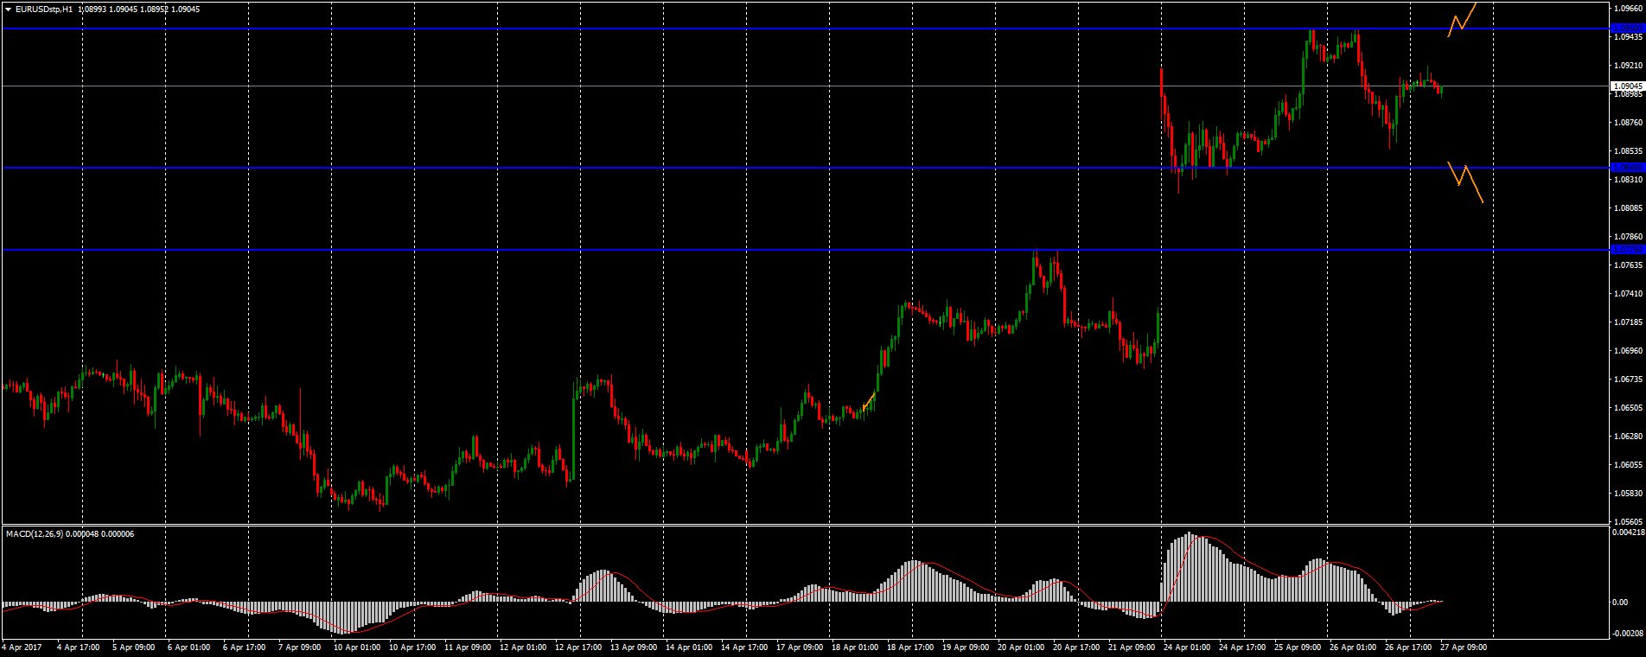Click price scale value 1.08085
This screenshot has width=1646, height=657.
point(1629,208)
